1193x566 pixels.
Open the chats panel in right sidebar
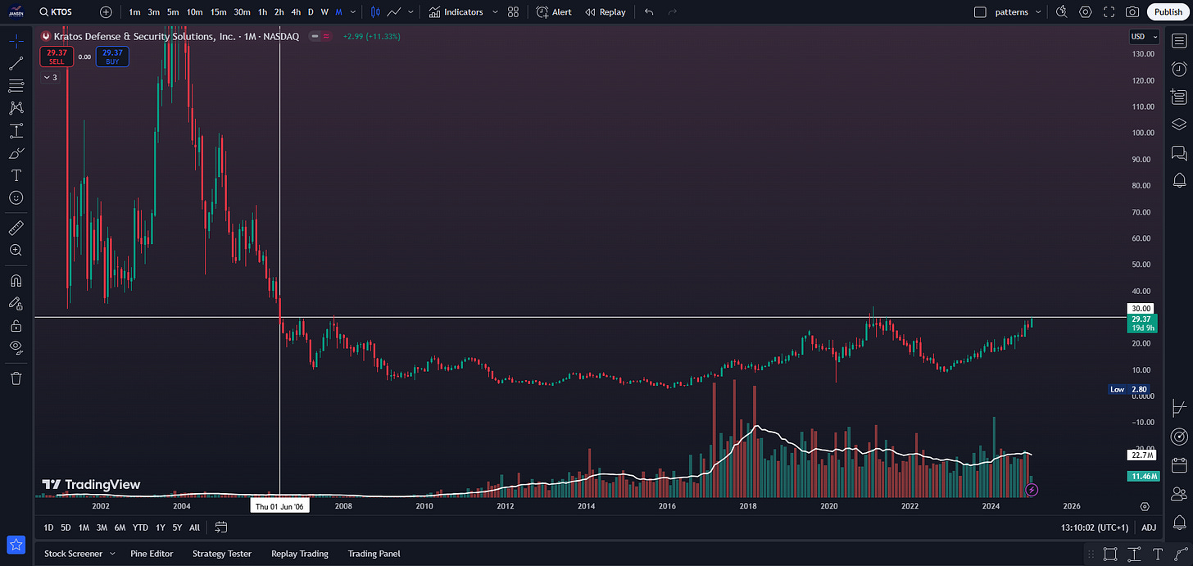1179,152
